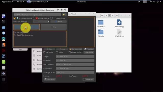
Task: Open the Database folder
Action: pos(101,24)
